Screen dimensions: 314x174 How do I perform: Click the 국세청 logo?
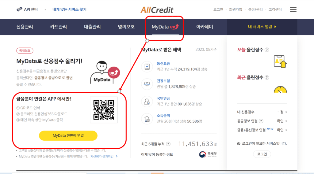[x=208, y=154]
